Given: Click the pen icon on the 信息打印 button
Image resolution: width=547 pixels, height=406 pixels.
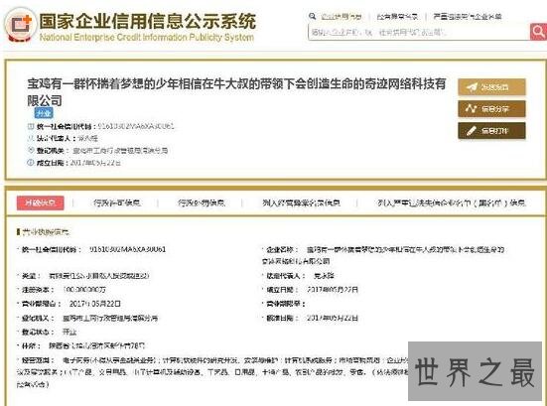Looking at the screenshot, I should click(x=471, y=131).
